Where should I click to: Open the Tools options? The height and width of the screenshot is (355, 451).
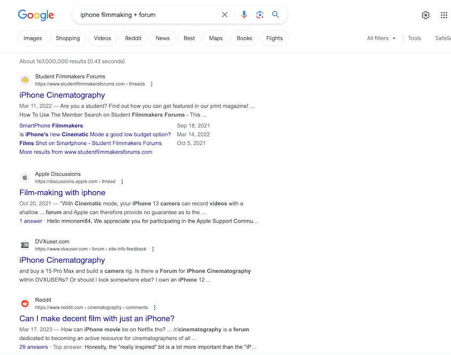414,38
